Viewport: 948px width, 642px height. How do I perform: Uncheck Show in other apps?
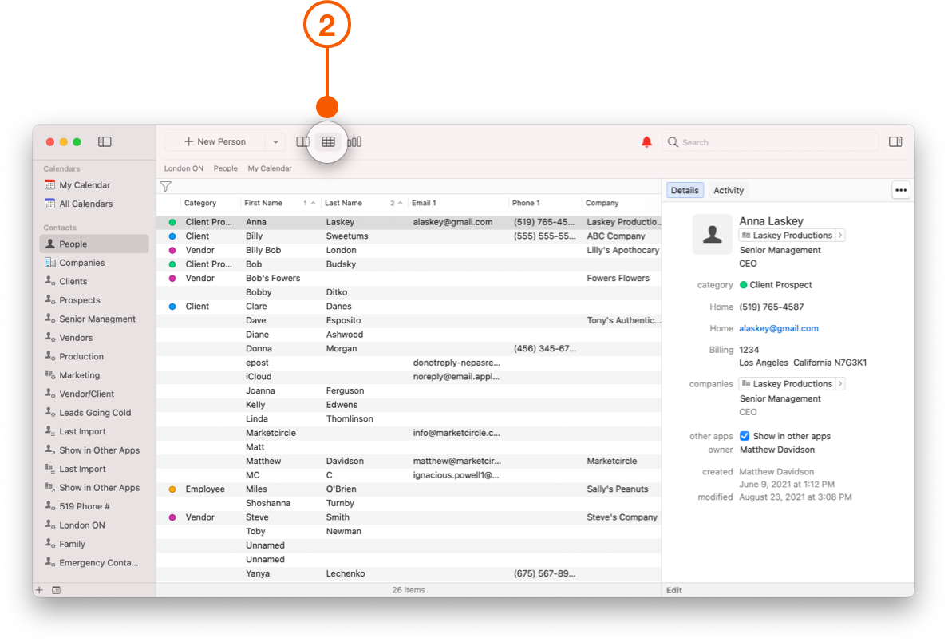pos(745,436)
